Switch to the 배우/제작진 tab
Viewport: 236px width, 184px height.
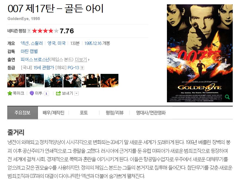(53, 113)
